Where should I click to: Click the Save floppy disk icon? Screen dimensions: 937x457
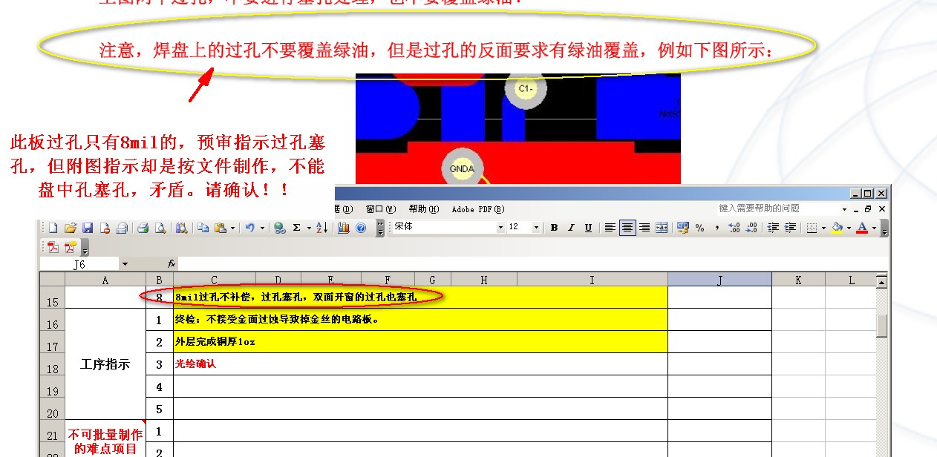coord(88,228)
